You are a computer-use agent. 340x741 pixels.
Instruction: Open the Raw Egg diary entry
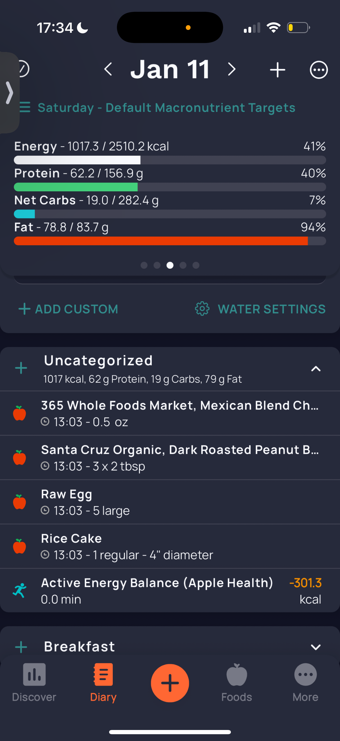(170, 502)
